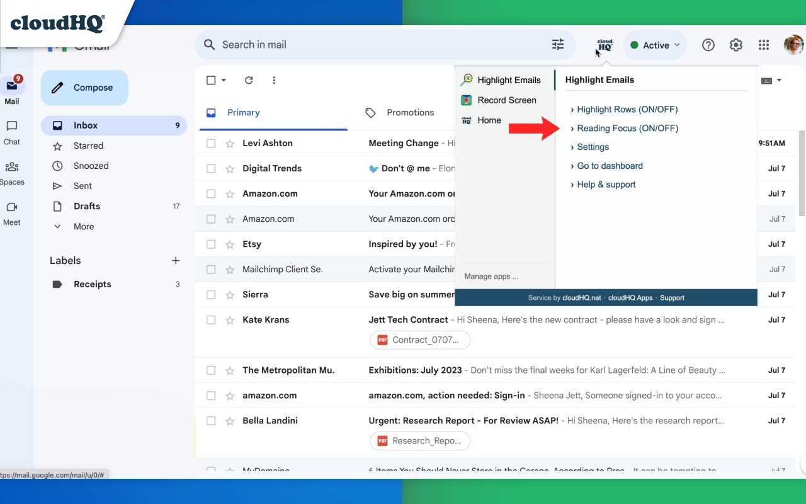The image size is (806, 504).
Task: Select the Bella Landini email checkbox
Action: 211,420
